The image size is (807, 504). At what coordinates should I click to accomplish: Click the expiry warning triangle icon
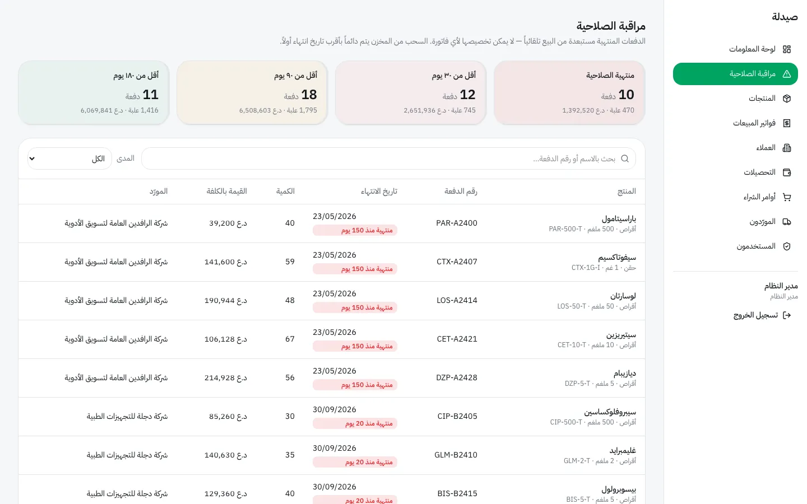coord(787,74)
